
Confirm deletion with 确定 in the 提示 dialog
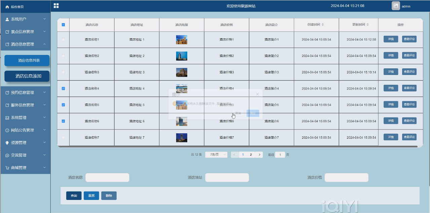253,113
